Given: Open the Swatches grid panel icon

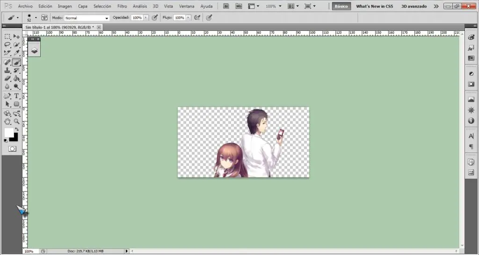Looking at the screenshot, I should click(x=471, y=58).
